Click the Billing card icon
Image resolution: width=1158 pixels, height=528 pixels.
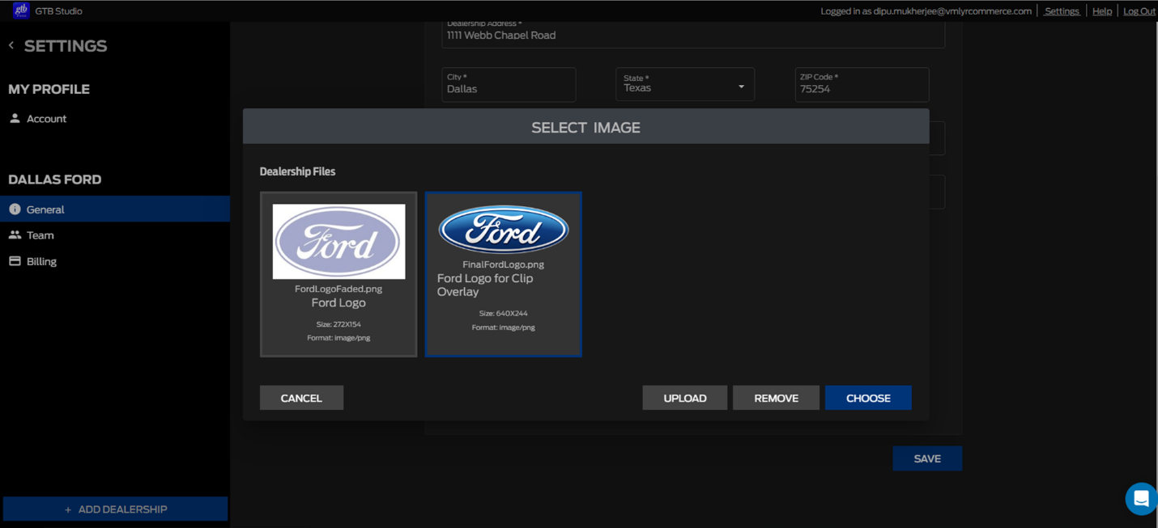point(15,261)
